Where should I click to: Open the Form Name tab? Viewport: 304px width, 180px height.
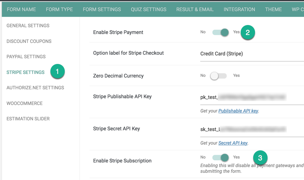coord(21,9)
